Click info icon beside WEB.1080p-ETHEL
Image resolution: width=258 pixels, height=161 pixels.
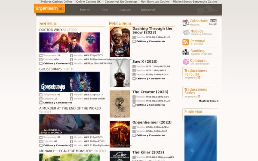pos(71,141)
